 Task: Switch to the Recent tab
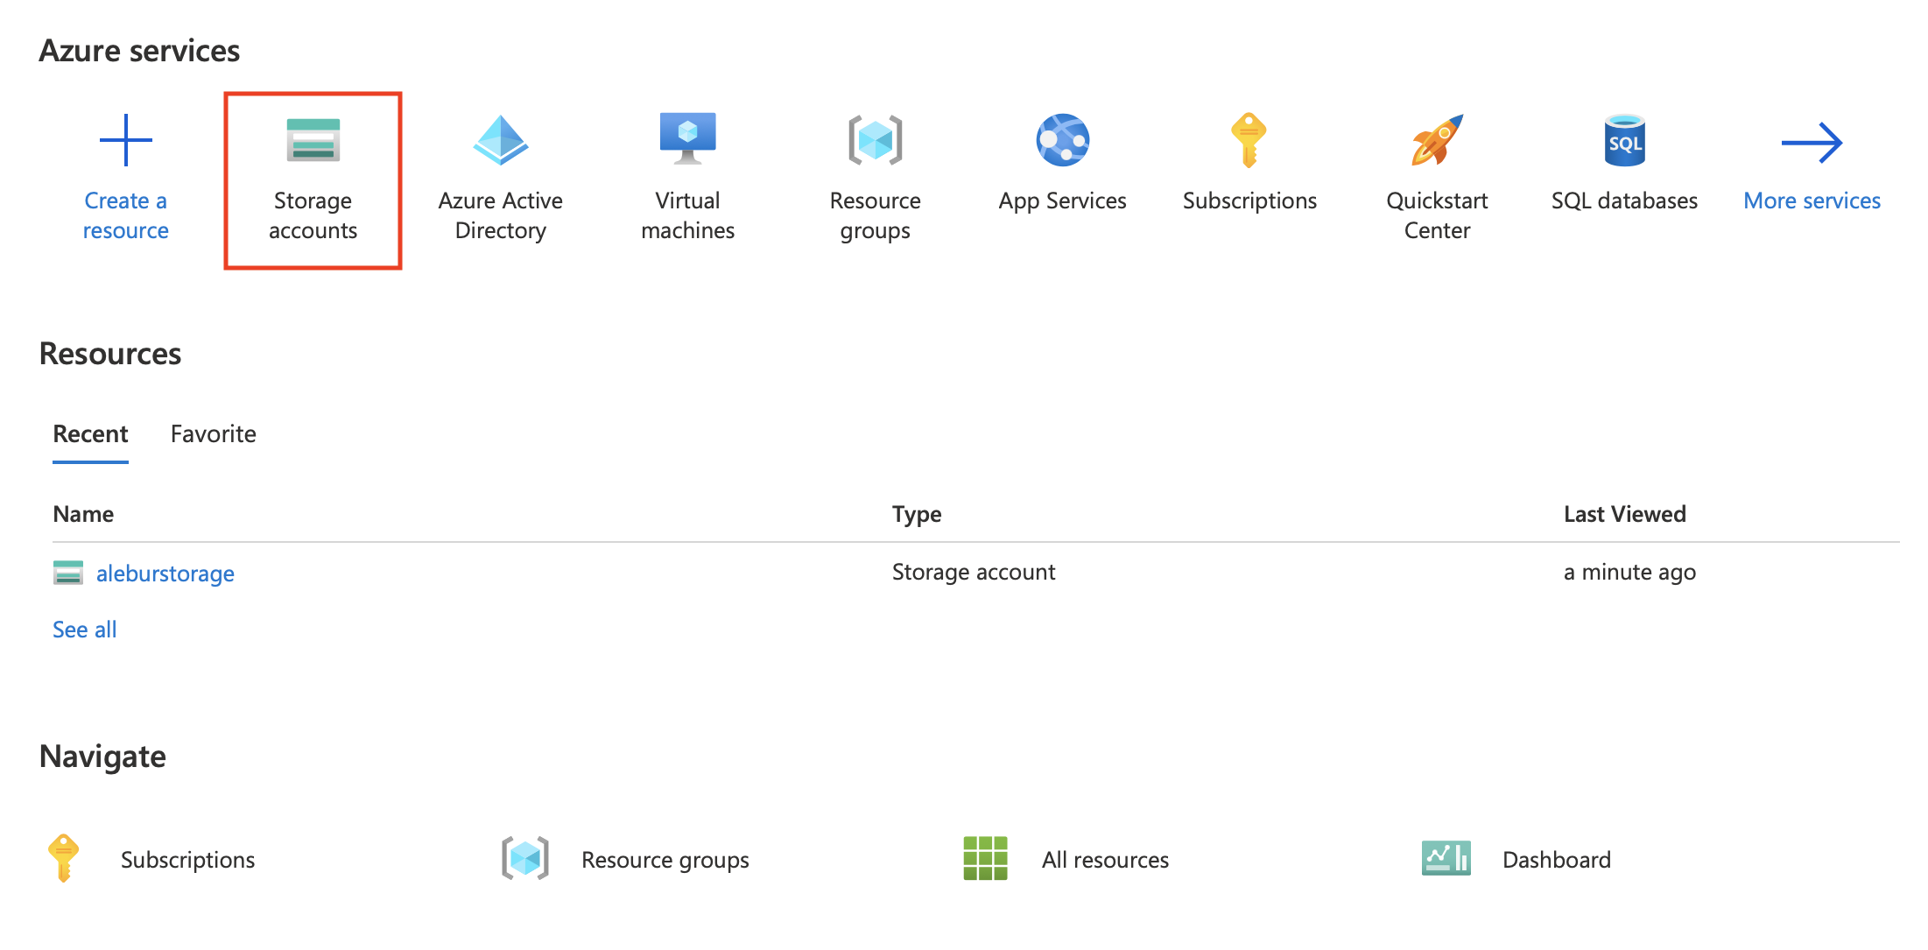90,434
